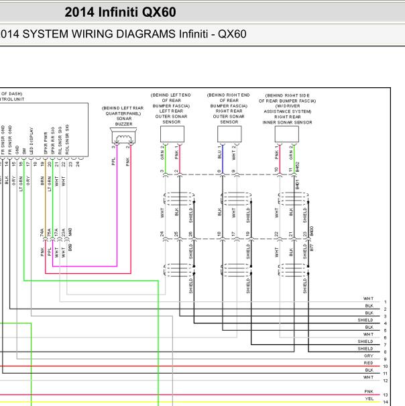Select the "RIGHT REAR INNER SONAR SENSOR" label
Viewport: 405px width, 406px height.
(x=287, y=119)
